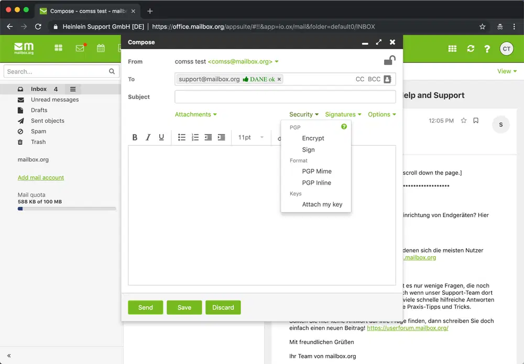Viewport: 524px width, 364px height.
Task: Collapse the folder sidebar with double chevron
Action: coord(9,356)
